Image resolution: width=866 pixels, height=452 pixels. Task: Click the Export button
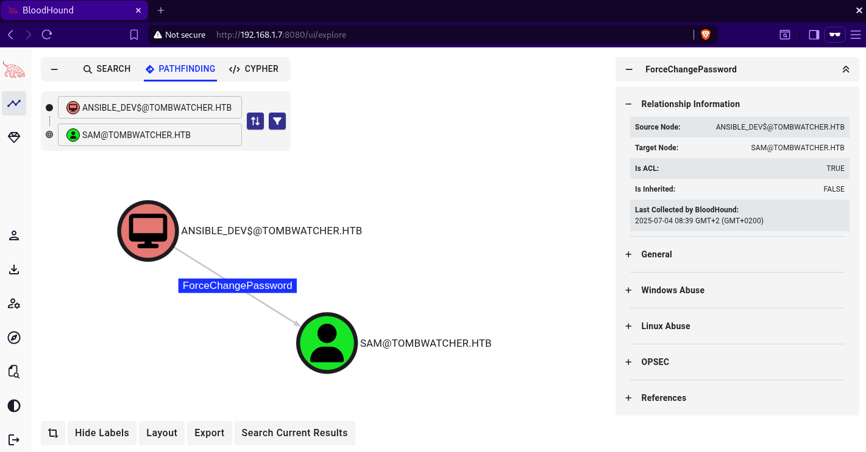pyautogui.click(x=209, y=433)
